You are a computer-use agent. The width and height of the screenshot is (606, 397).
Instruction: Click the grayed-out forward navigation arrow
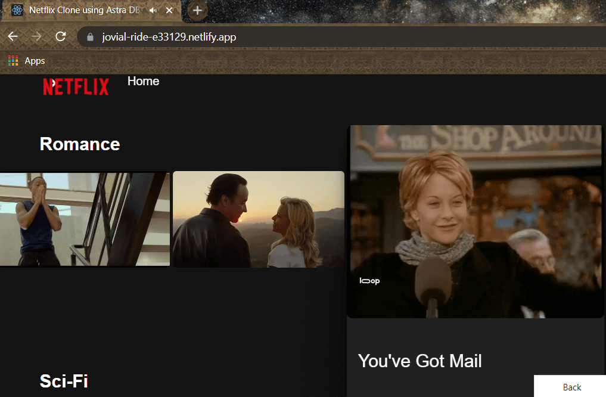point(36,36)
